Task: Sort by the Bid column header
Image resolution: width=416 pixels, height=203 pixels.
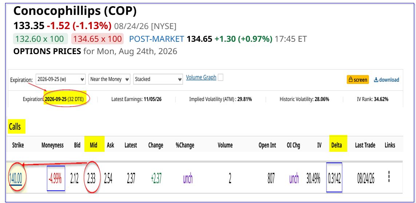Action: tap(77, 145)
